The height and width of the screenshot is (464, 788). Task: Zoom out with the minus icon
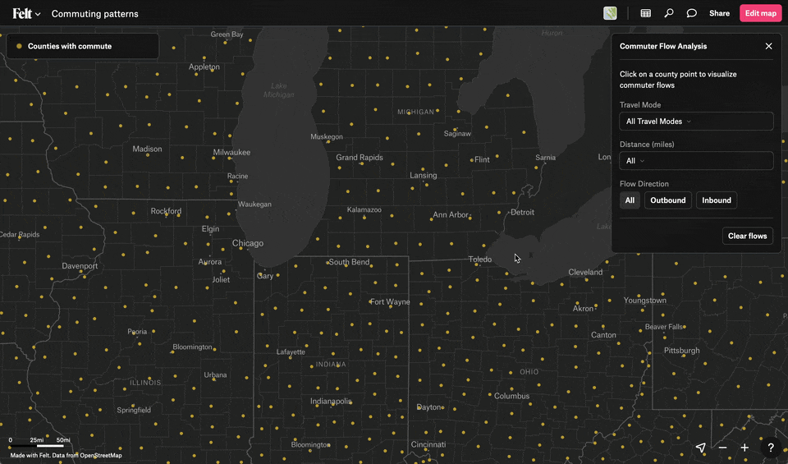(x=722, y=448)
